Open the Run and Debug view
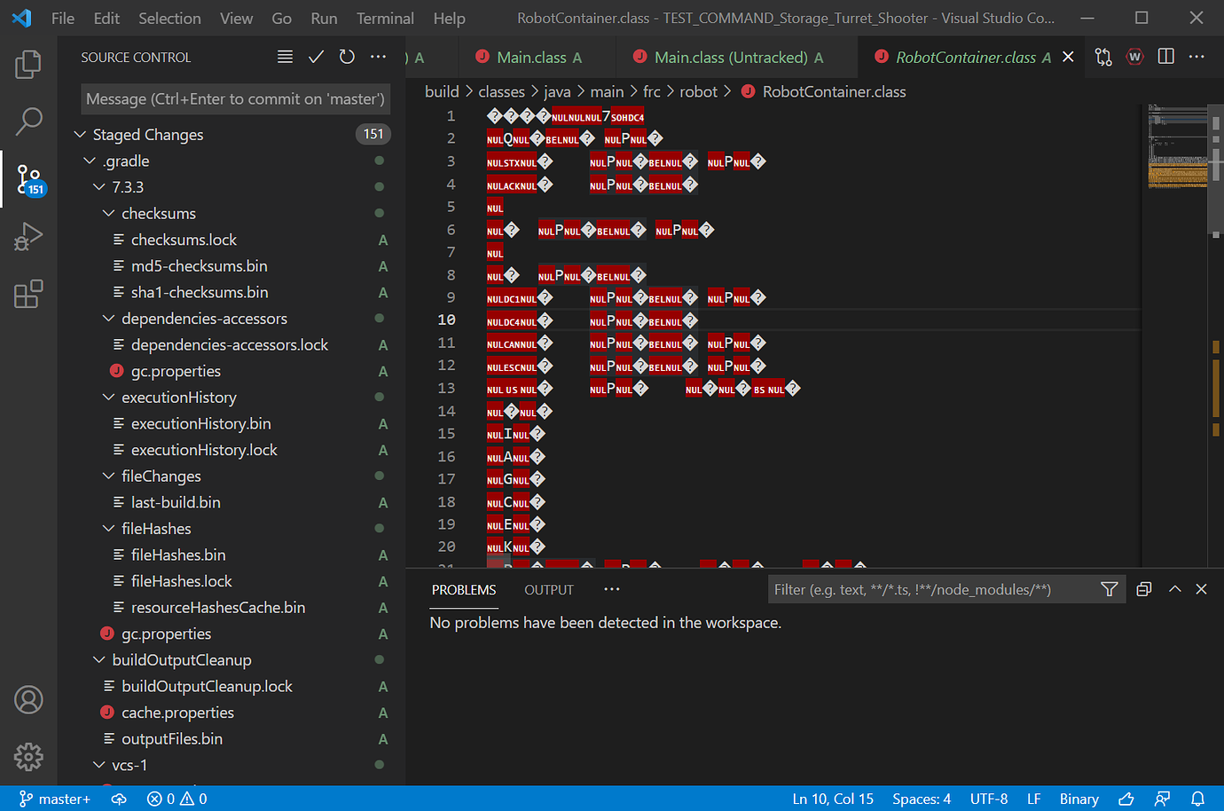The image size is (1224, 811). point(28,236)
